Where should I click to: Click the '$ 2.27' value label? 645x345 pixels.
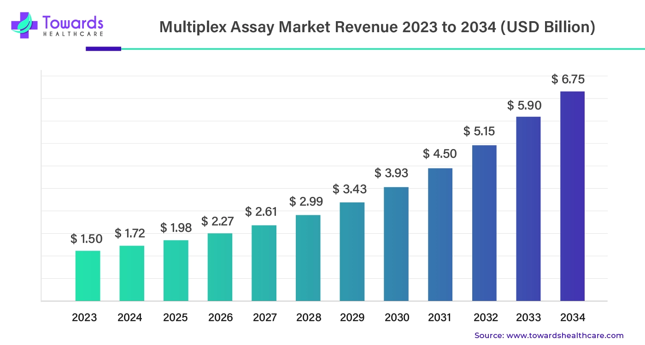point(217,221)
